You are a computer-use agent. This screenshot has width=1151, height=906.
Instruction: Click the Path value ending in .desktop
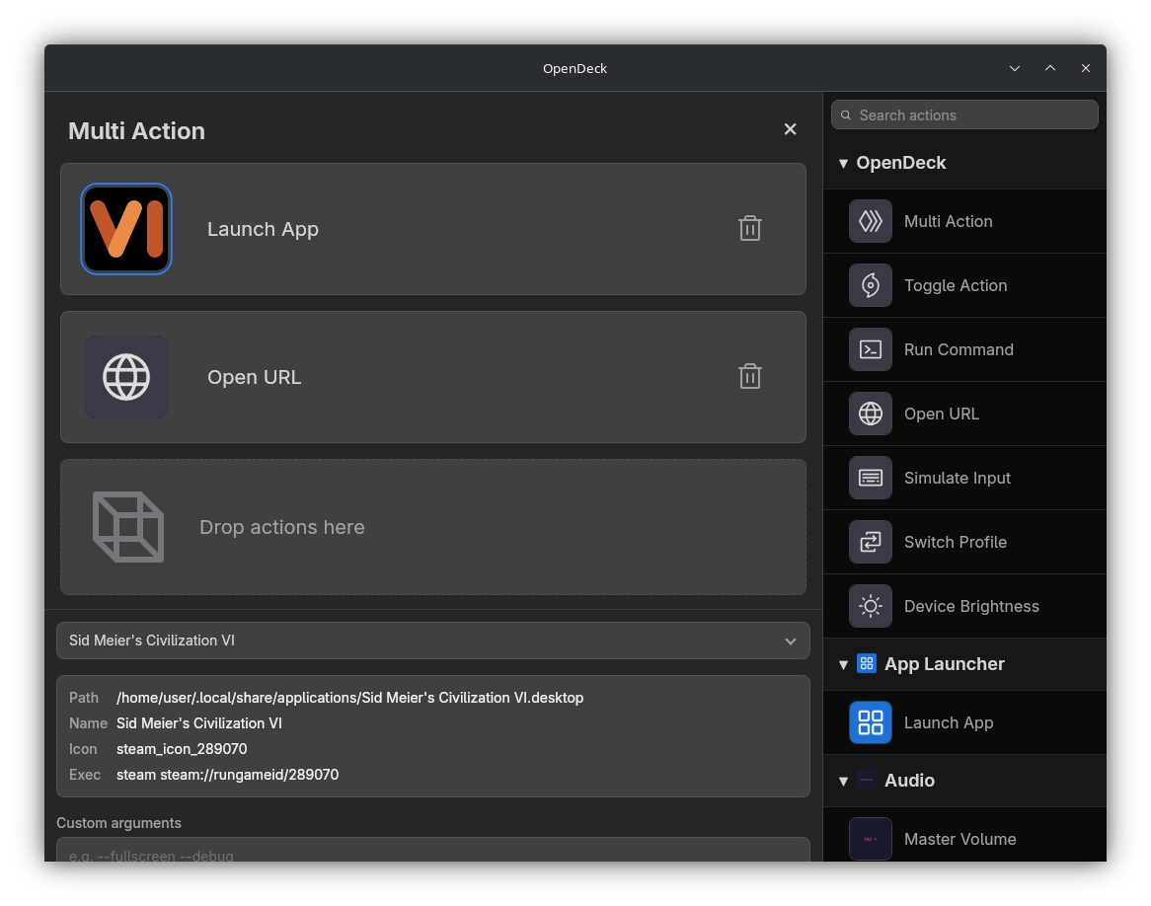coord(350,698)
